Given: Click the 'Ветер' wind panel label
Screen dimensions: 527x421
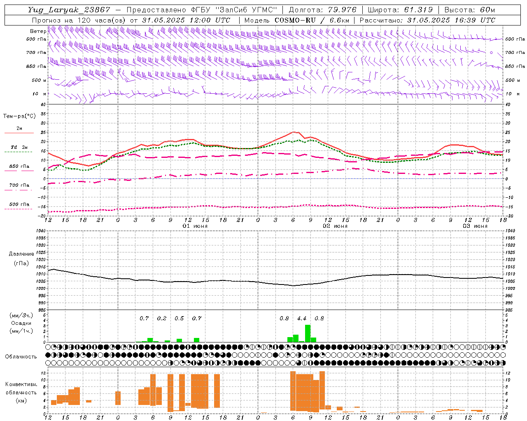Looking at the screenshot, I should pos(38,31).
